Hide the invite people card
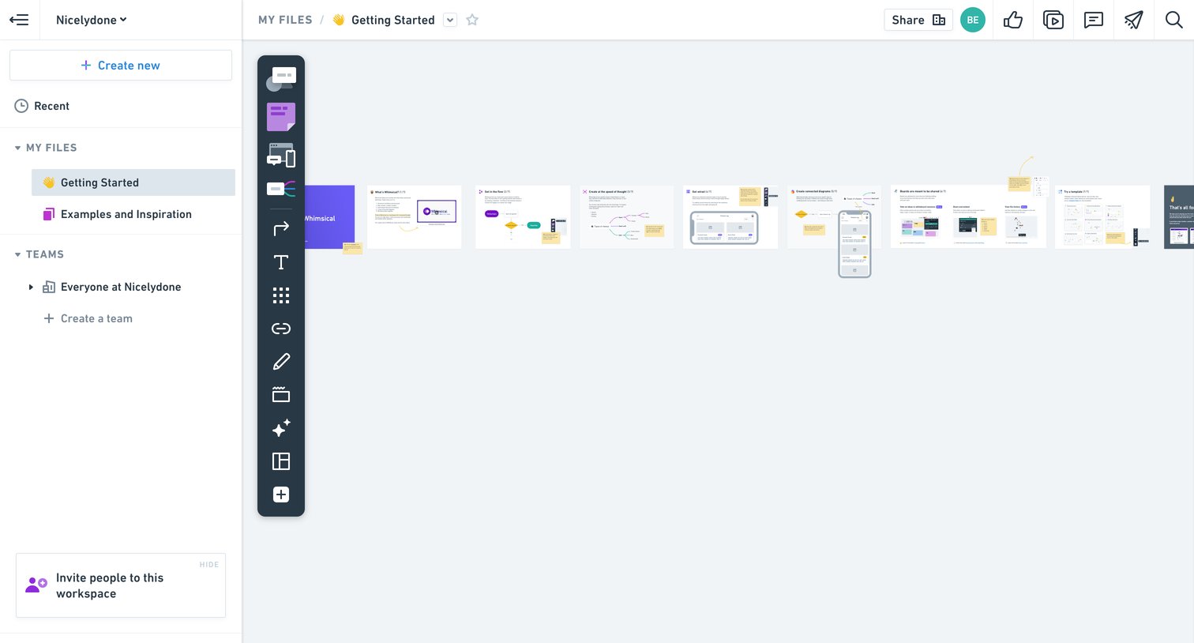The width and height of the screenshot is (1194, 643). [x=209, y=565]
